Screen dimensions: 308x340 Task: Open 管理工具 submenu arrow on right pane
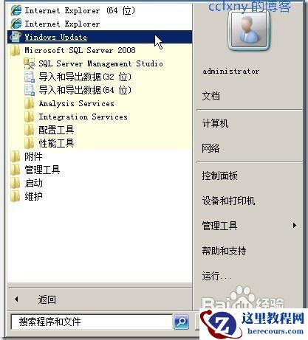(x=295, y=226)
